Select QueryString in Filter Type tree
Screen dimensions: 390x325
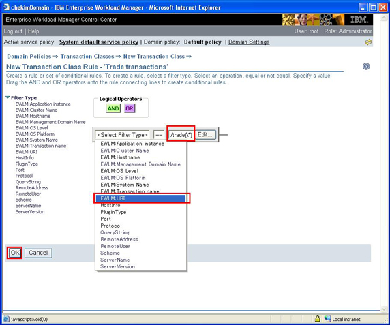pyautogui.click(x=28, y=182)
